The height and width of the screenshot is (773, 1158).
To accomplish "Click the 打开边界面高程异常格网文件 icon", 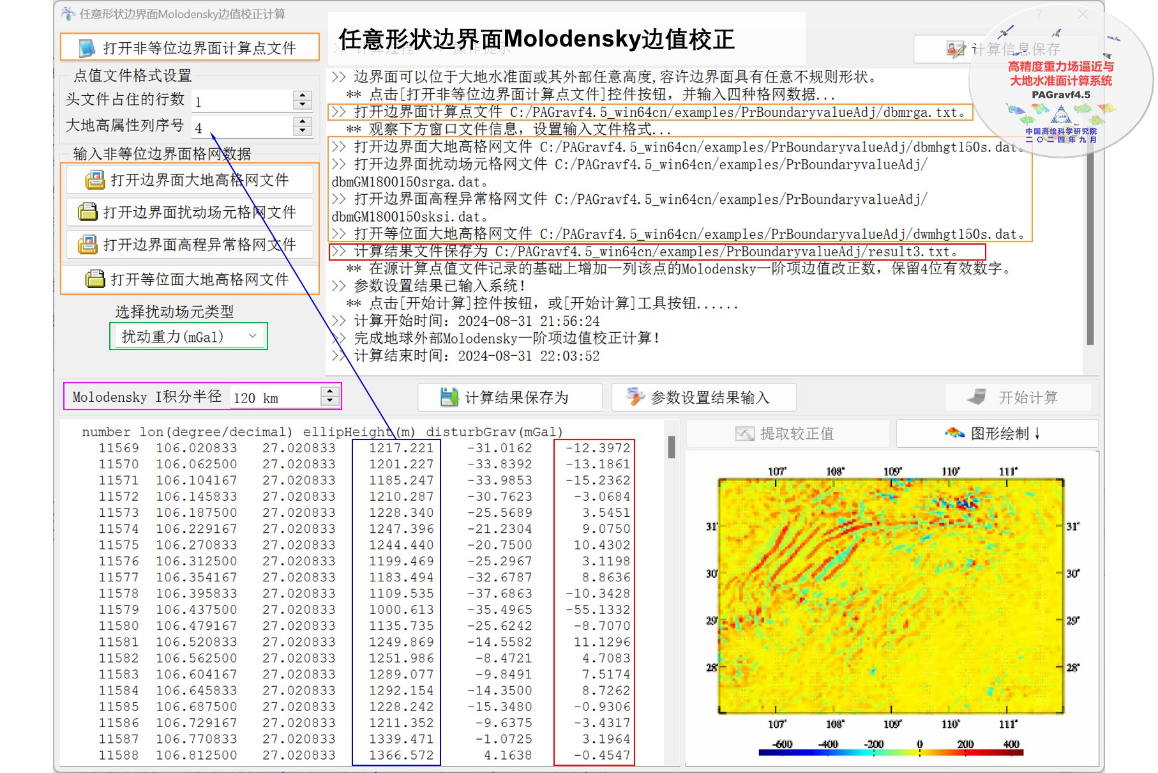I will (87, 245).
